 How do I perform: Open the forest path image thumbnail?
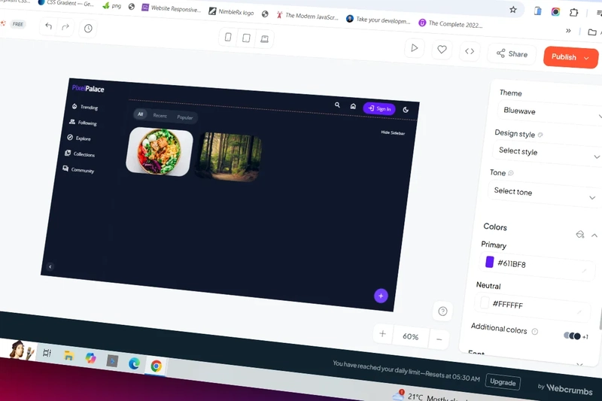click(230, 156)
